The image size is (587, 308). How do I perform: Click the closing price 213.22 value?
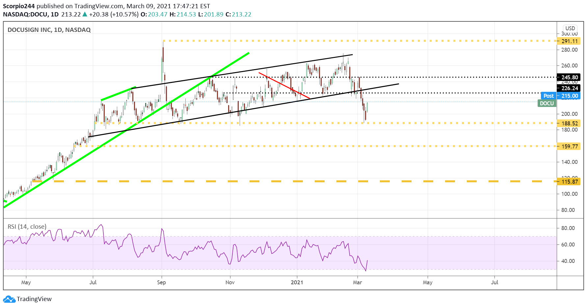[241, 14]
